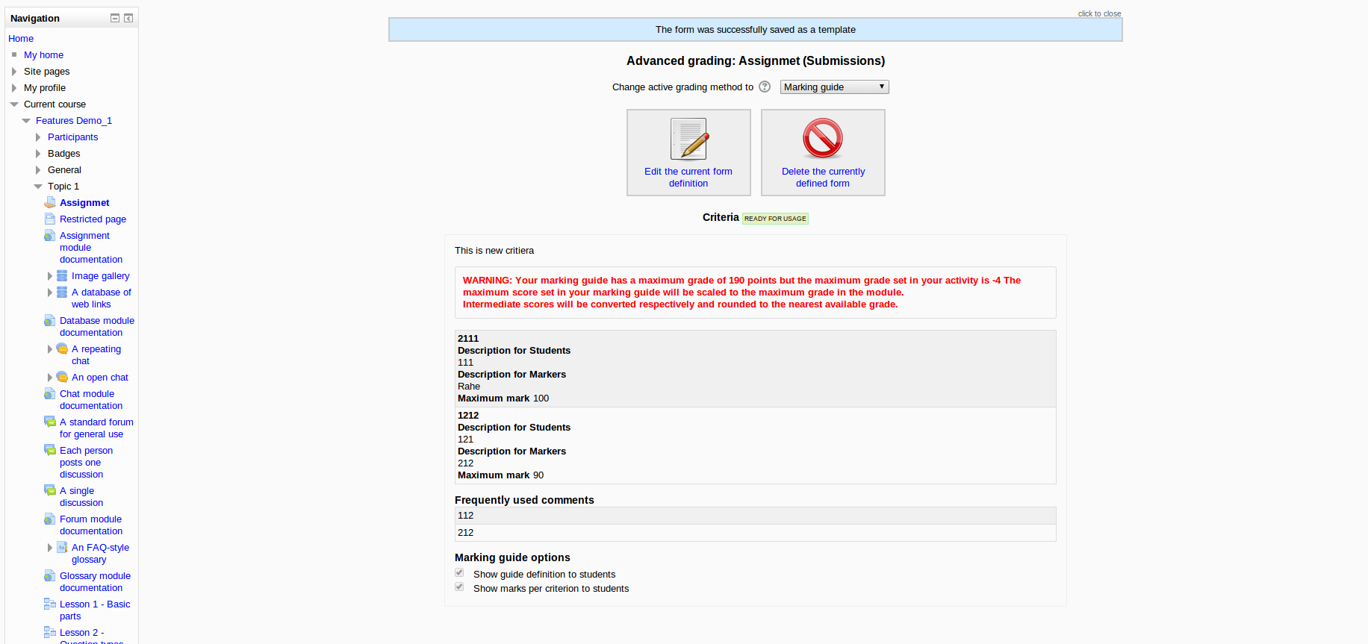Click 'This is new critiera' description text
The width and height of the screenshot is (1368, 644).
[494, 250]
